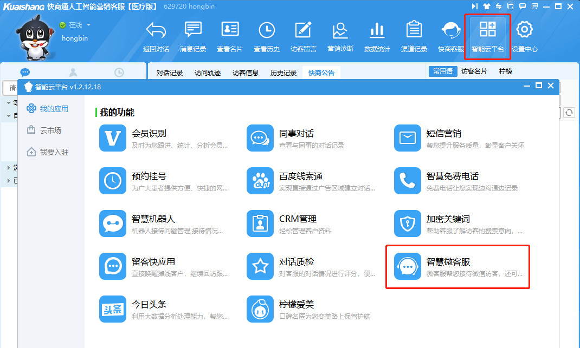Open 设置中心 gear icon
The height and width of the screenshot is (348, 580).
pos(524,36)
